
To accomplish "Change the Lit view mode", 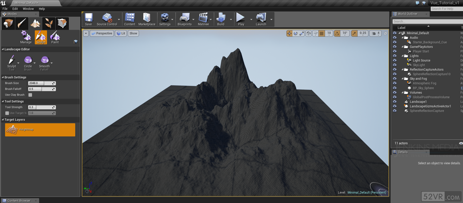I will click(121, 33).
